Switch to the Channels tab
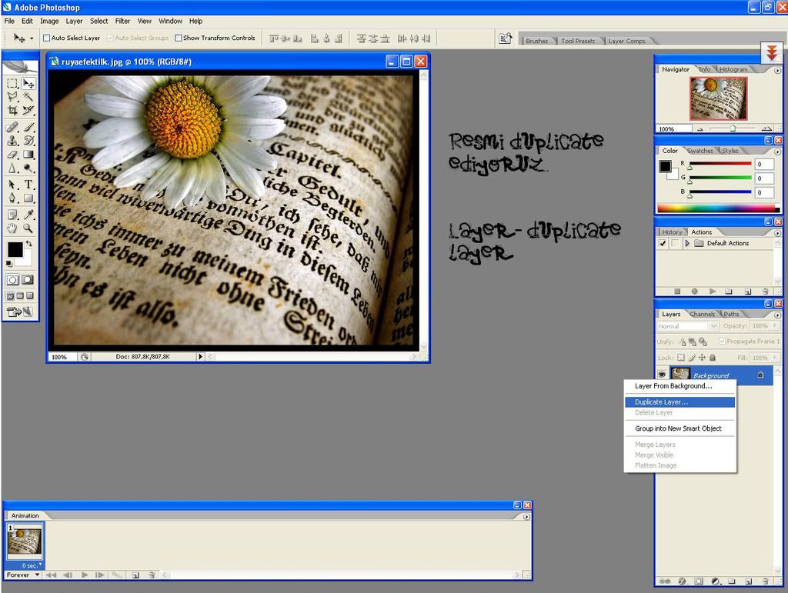 (702, 315)
